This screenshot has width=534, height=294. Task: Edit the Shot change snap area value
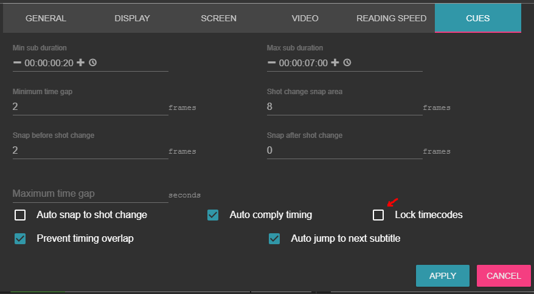(344, 106)
